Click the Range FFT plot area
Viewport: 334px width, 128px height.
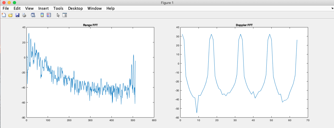click(90, 72)
